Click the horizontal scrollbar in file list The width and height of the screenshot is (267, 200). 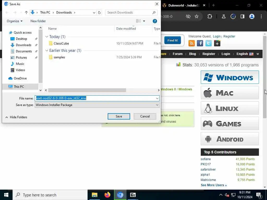tap(87, 90)
